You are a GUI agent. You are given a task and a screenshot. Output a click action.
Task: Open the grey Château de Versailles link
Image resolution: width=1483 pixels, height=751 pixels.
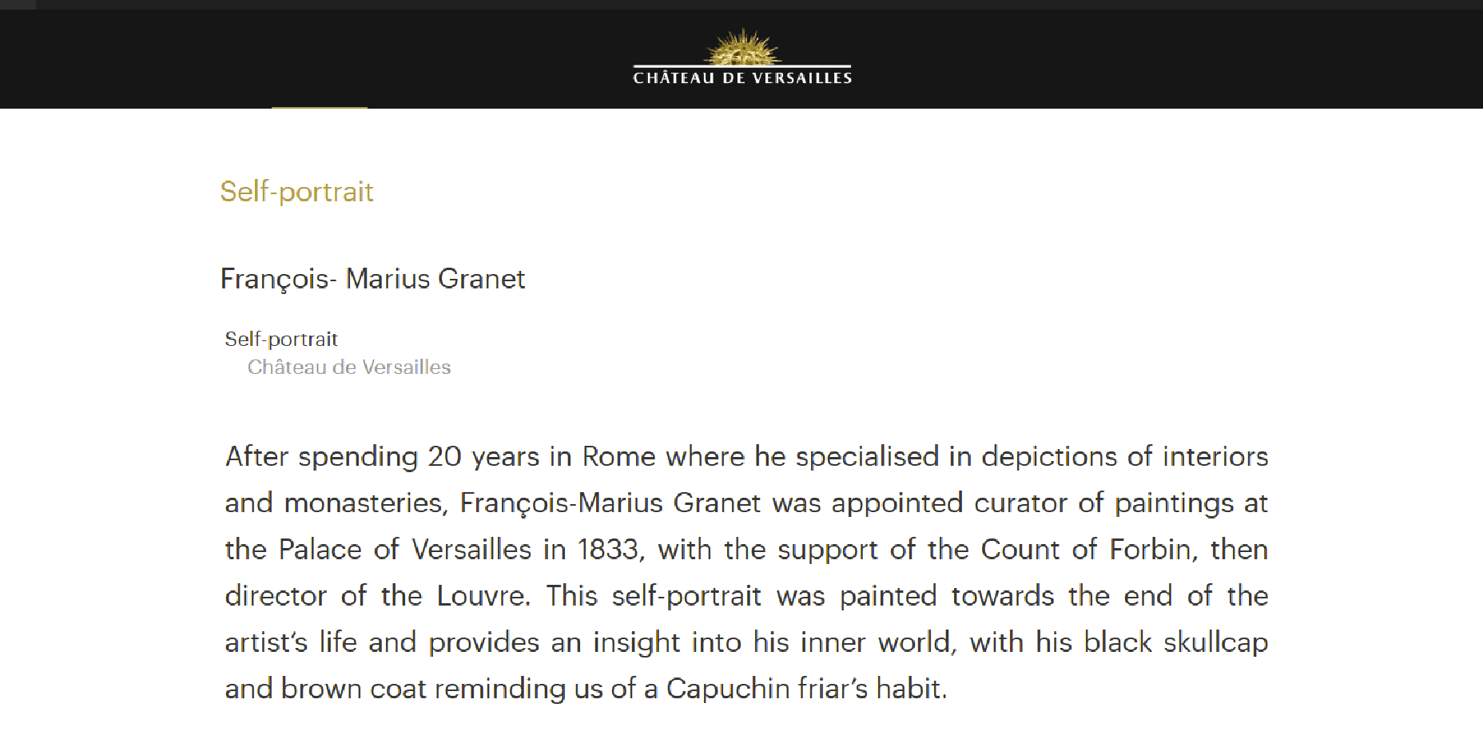point(349,367)
